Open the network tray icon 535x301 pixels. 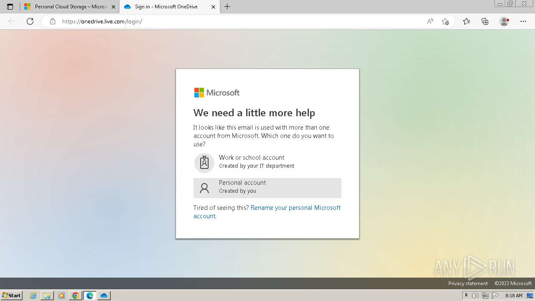tap(485, 296)
